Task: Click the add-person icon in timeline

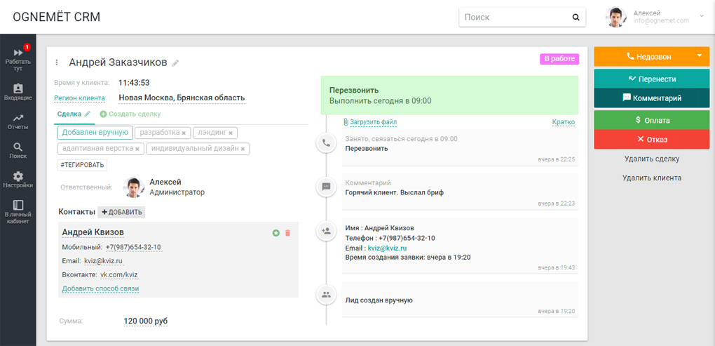Action: pyautogui.click(x=326, y=231)
